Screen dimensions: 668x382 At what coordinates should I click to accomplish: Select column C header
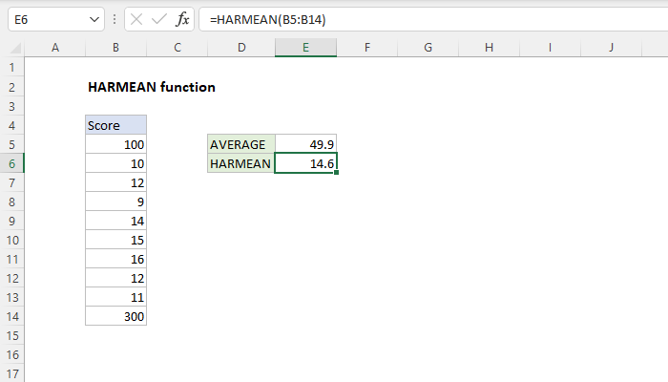(x=177, y=48)
